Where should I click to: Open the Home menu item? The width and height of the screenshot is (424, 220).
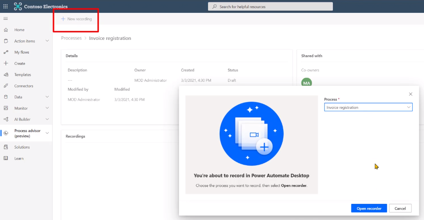point(19,30)
